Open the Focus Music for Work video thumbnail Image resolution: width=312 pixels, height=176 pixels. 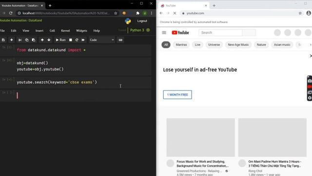tap(200, 137)
